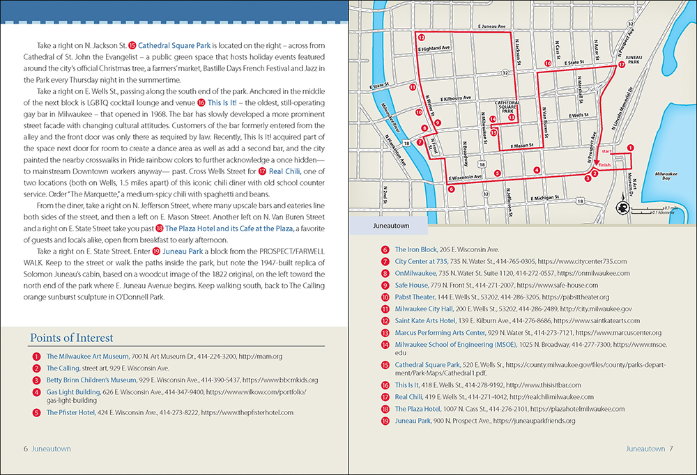Select map marker 10 on the map
The width and height of the screenshot is (697, 475).
[x=419, y=112]
